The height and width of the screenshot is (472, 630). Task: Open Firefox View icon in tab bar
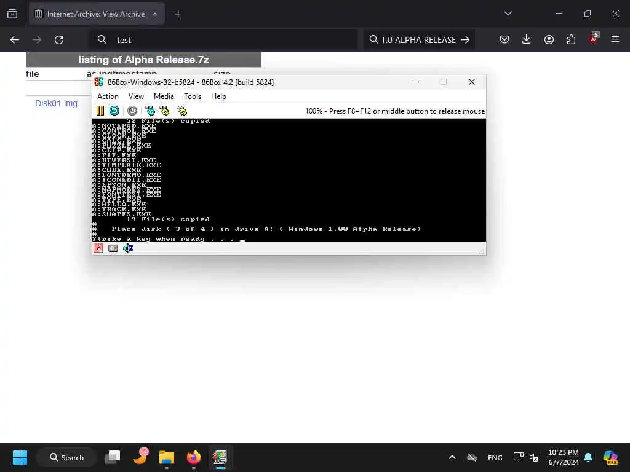tap(12, 14)
